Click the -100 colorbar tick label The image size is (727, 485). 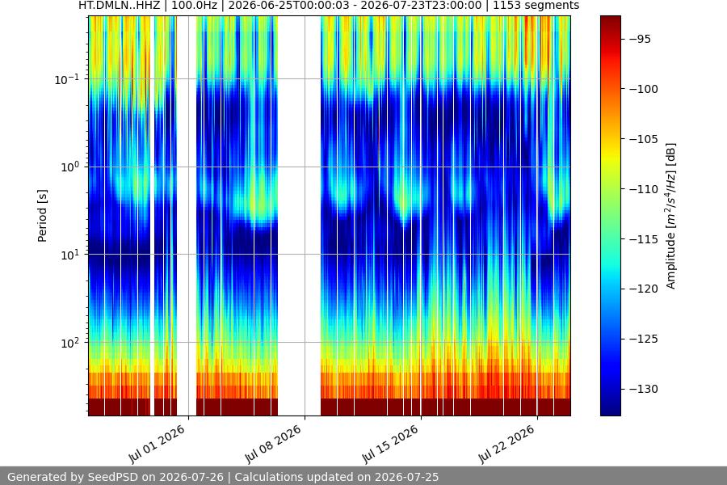[x=644, y=89]
